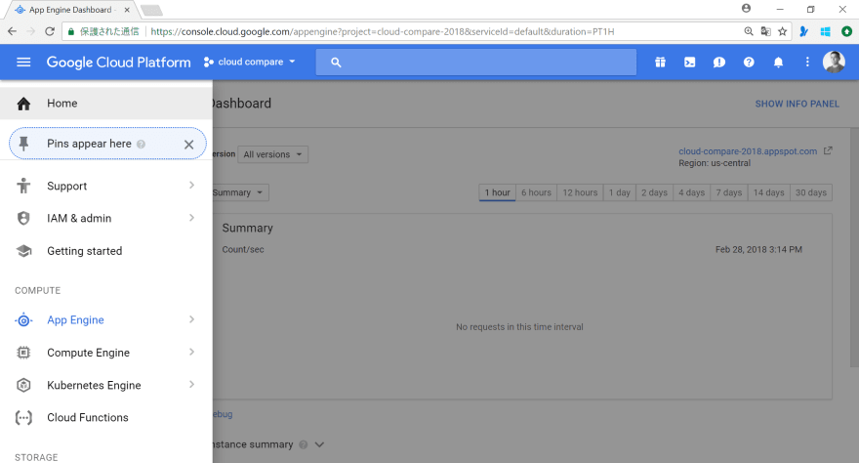This screenshot has height=463, width=859.
Task: Select the 6 hours time range
Action: 536,192
